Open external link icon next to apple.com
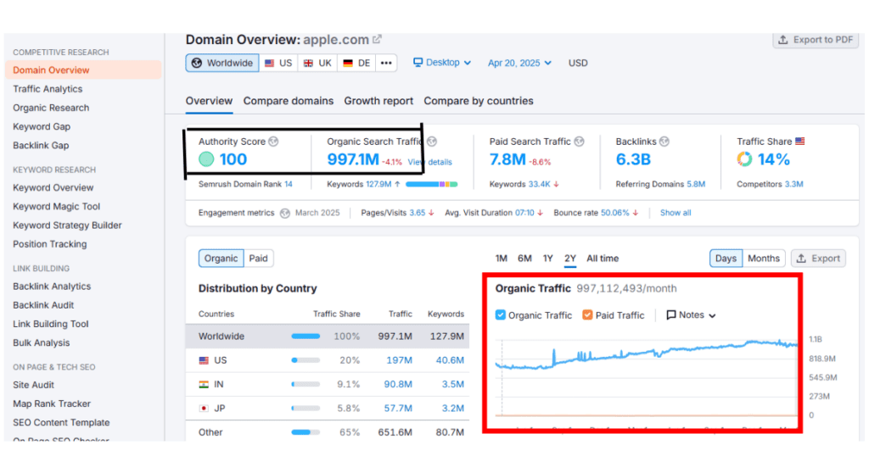Screen dimensions: 869x456 tap(378, 39)
